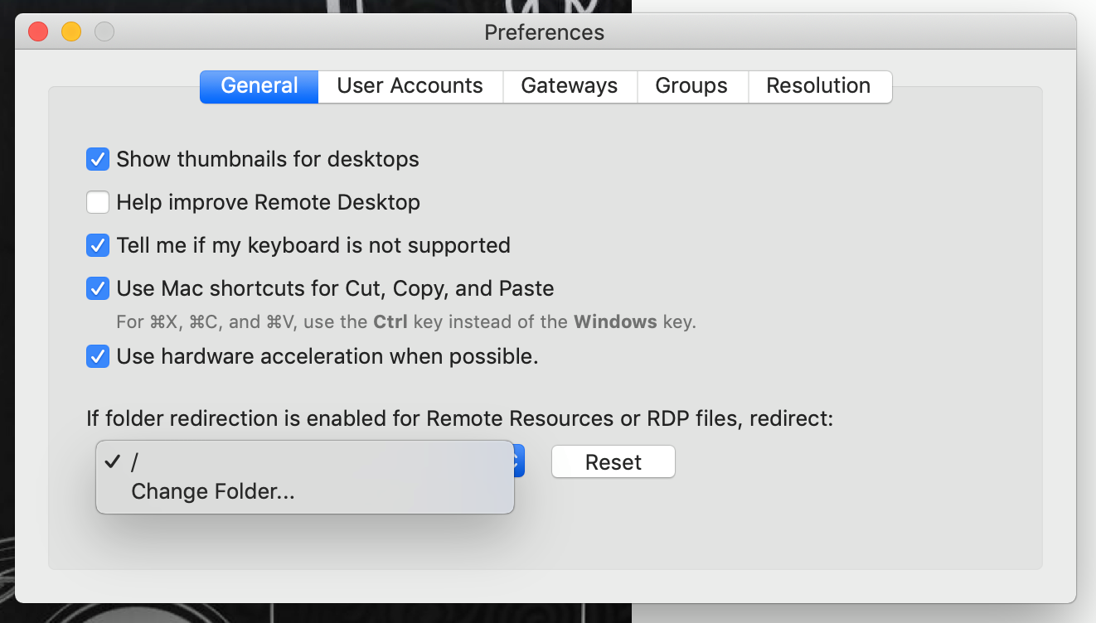Screen dimensions: 1096x623
Task: Enable Help improve Remote Desktop checkbox
Action: [x=98, y=202]
